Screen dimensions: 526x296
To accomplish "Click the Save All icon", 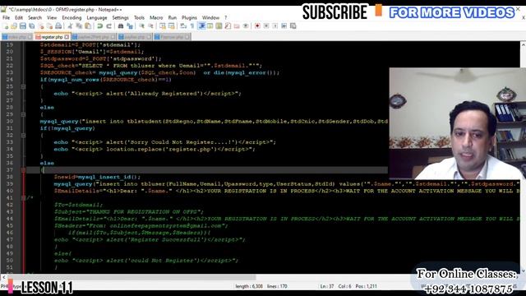I will click(x=31, y=25).
